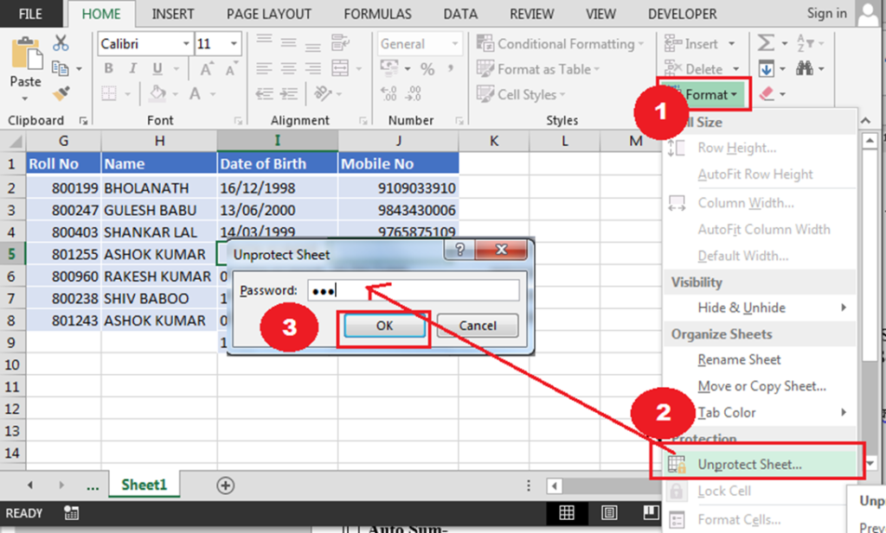Screen dimensions: 886x533
Task: Click the Cut scissors icon
Action: tap(61, 43)
